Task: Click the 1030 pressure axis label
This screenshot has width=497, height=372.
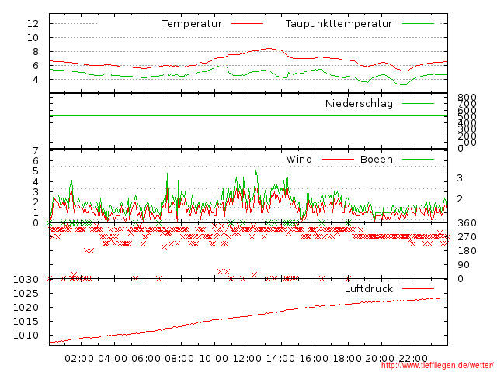Action: 26,280
